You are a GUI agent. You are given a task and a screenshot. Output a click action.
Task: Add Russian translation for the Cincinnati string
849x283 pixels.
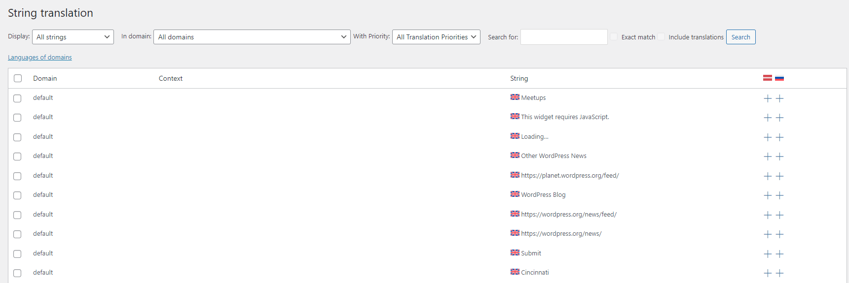pyautogui.click(x=779, y=273)
